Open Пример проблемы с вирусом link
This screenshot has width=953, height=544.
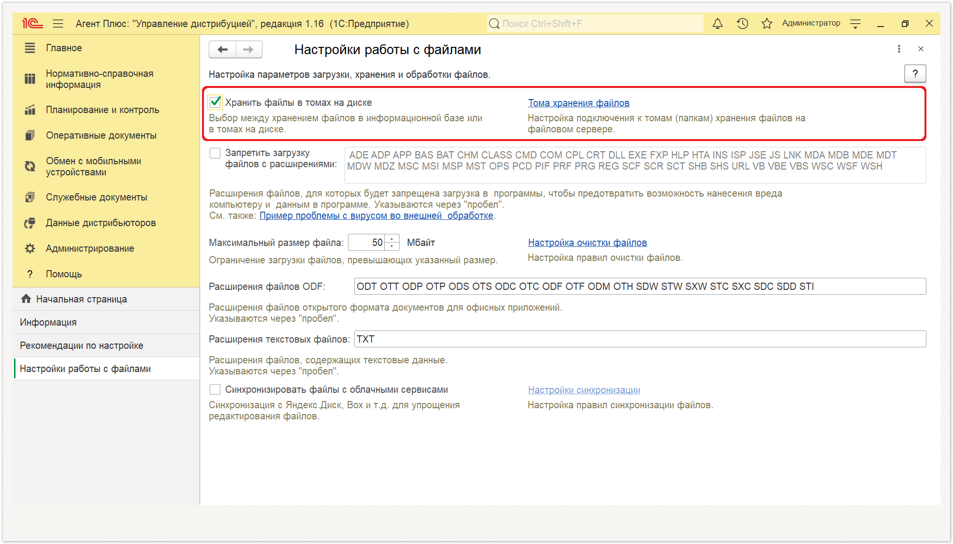pos(376,215)
